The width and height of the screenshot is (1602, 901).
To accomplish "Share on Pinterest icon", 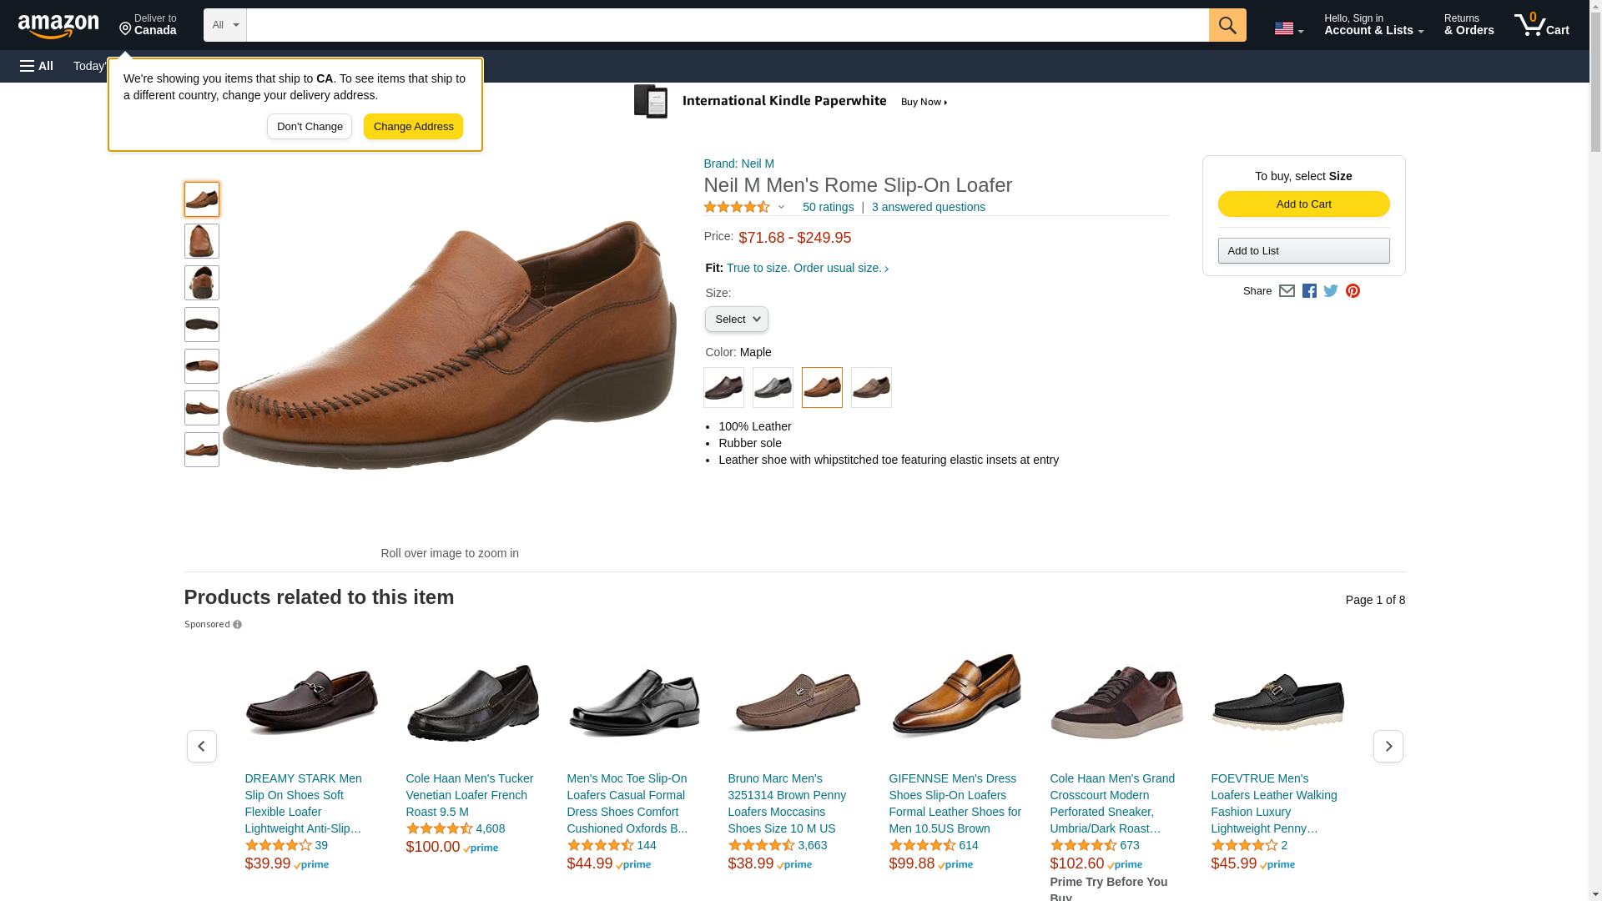I will coord(1353,291).
